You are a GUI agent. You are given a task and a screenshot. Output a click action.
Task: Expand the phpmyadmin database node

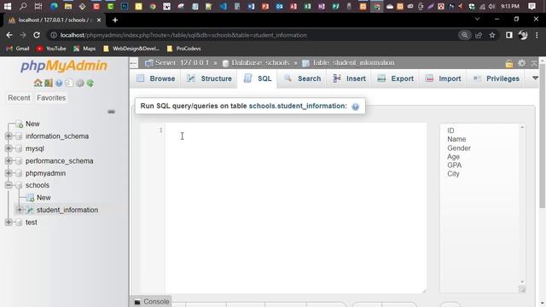(x=9, y=173)
